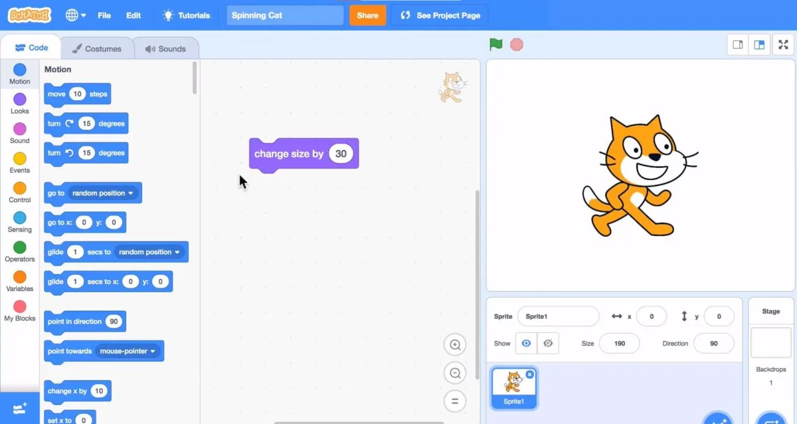The height and width of the screenshot is (424, 797).
Task: Switch to the Costumes tab
Action: [96, 49]
